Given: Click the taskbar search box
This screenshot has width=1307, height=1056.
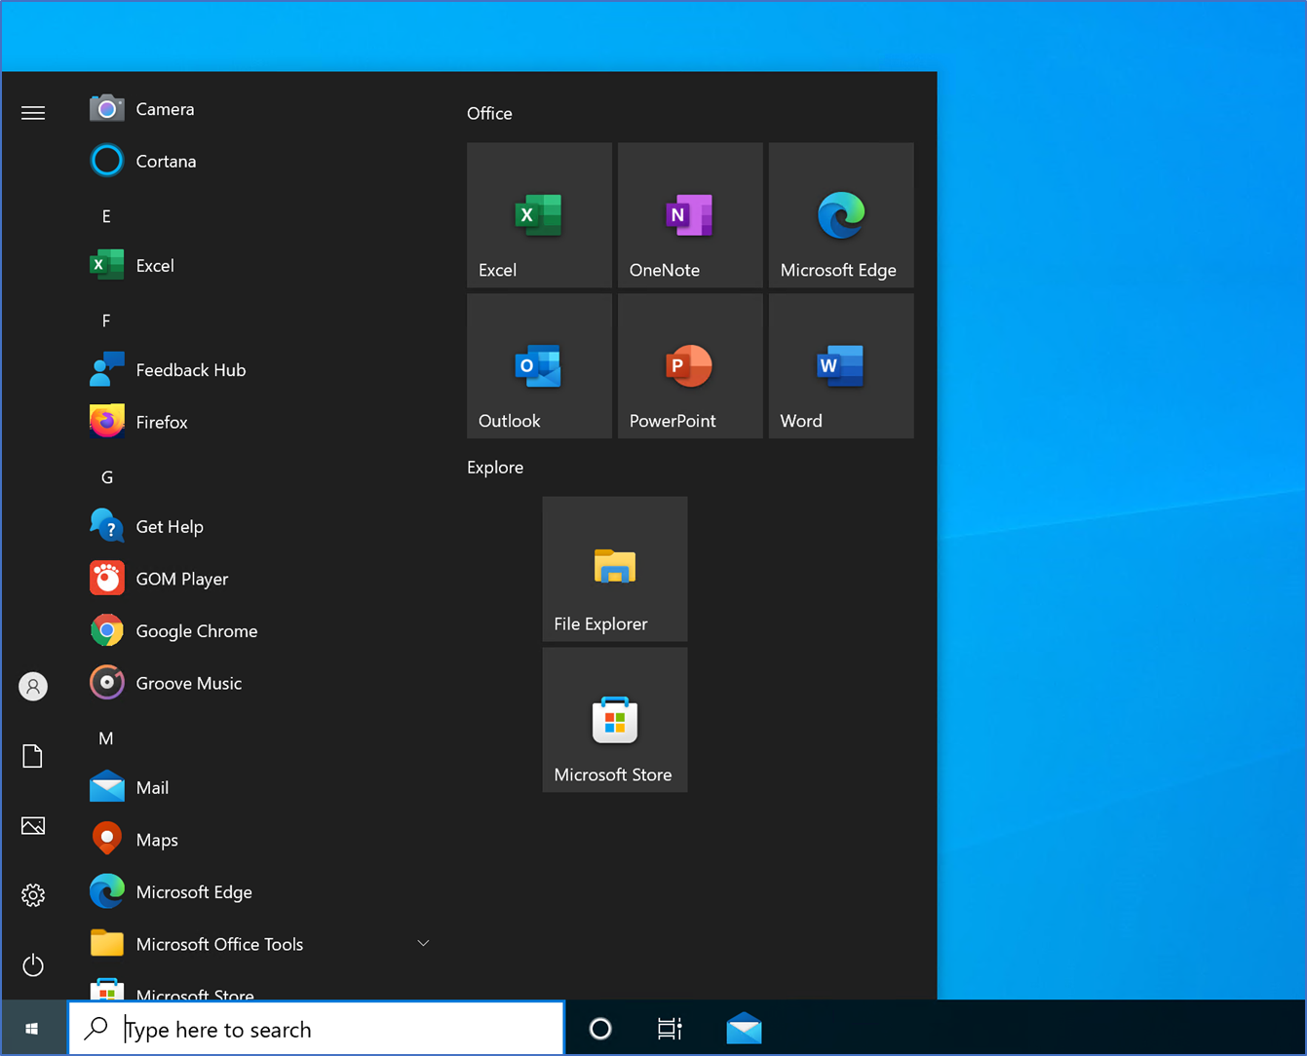Looking at the screenshot, I should pyautogui.click(x=316, y=1029).
